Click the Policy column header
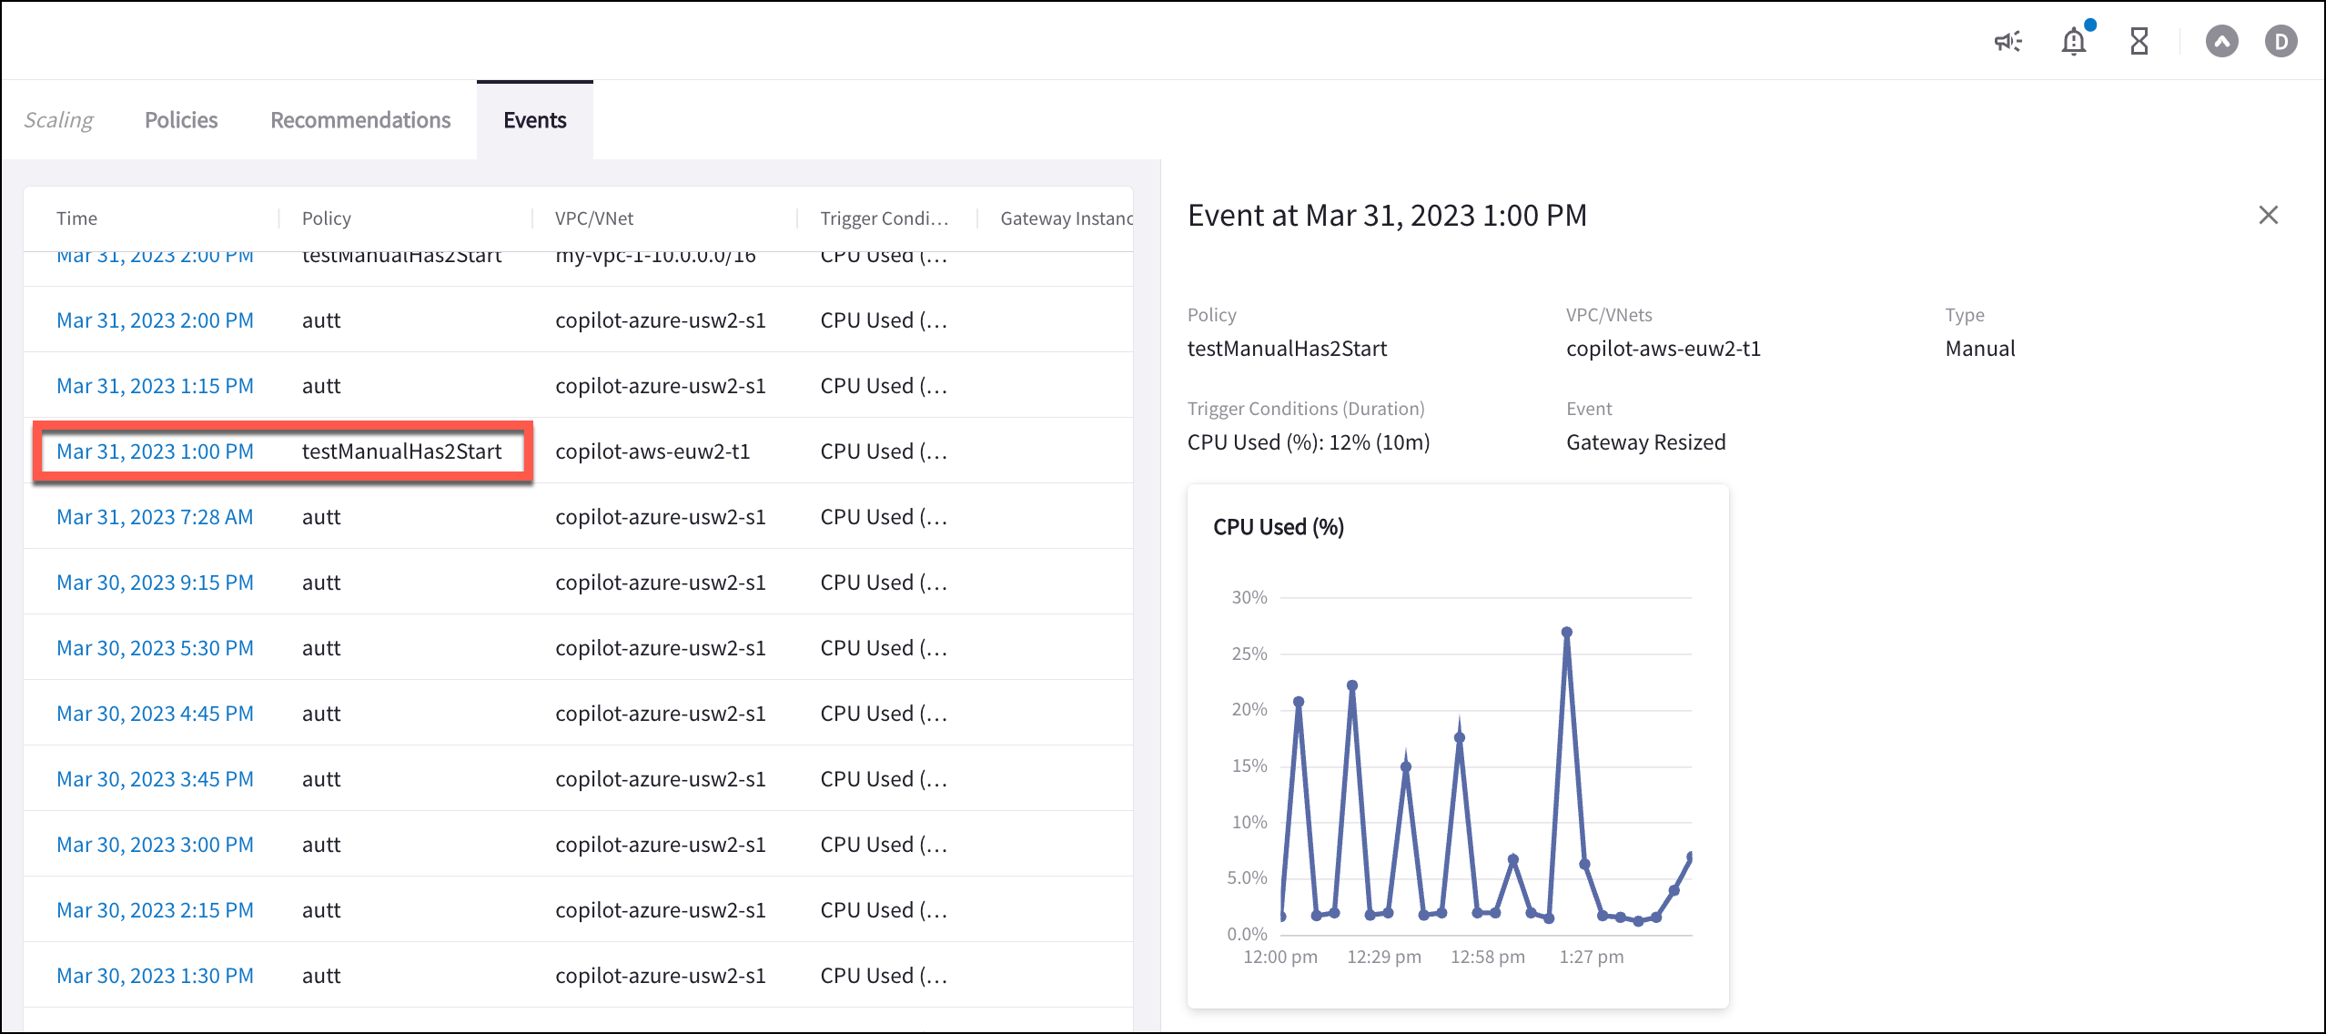 (x=326, y=218)
